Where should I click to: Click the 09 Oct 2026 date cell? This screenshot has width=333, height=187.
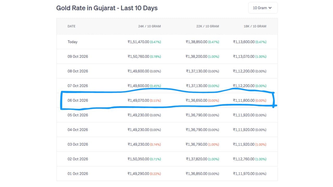click(78, 56)
